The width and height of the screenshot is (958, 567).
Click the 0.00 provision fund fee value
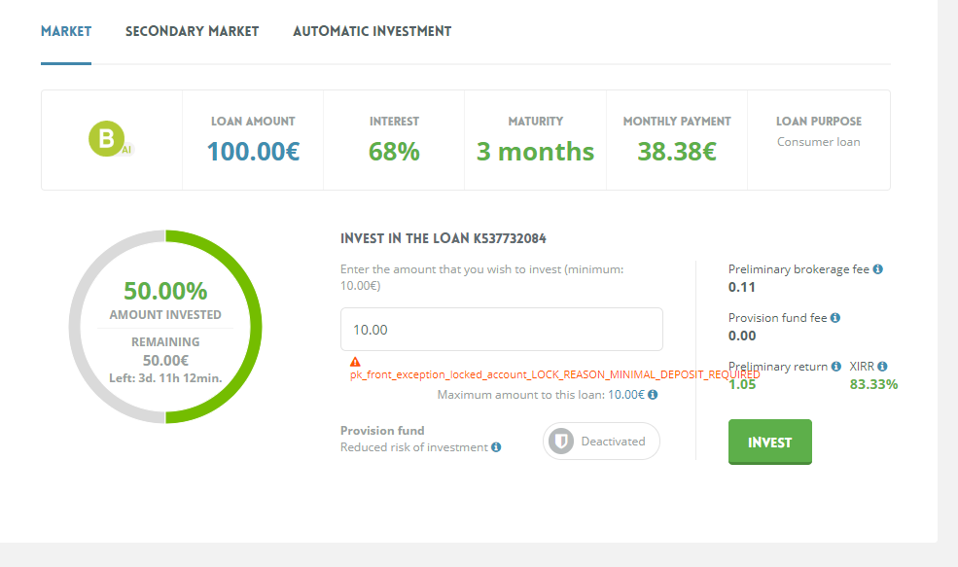[742, 336]
